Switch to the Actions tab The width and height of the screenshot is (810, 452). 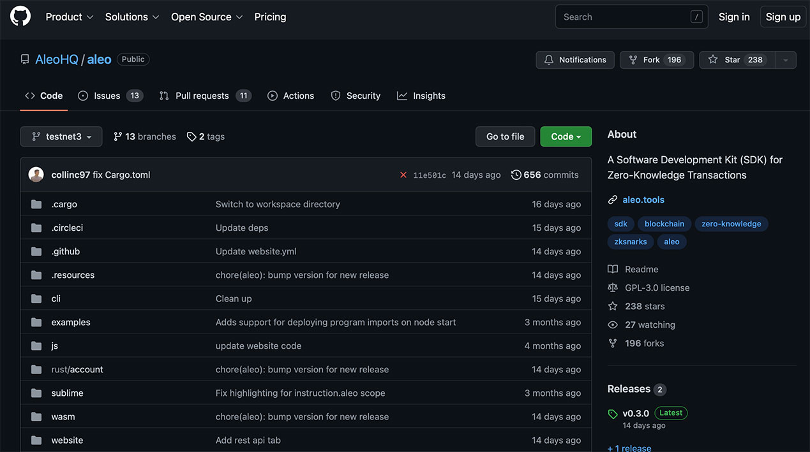(x=291, y=96)
